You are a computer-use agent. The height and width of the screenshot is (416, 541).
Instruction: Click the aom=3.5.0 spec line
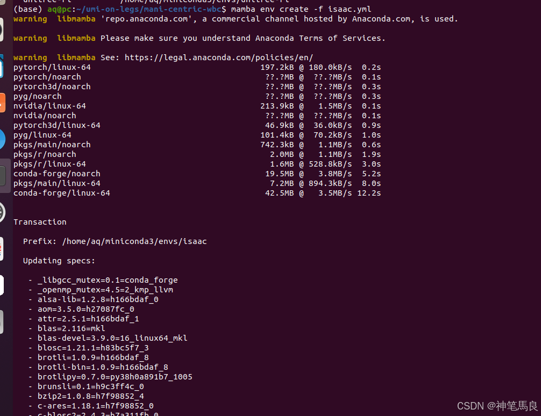(86, 309)
